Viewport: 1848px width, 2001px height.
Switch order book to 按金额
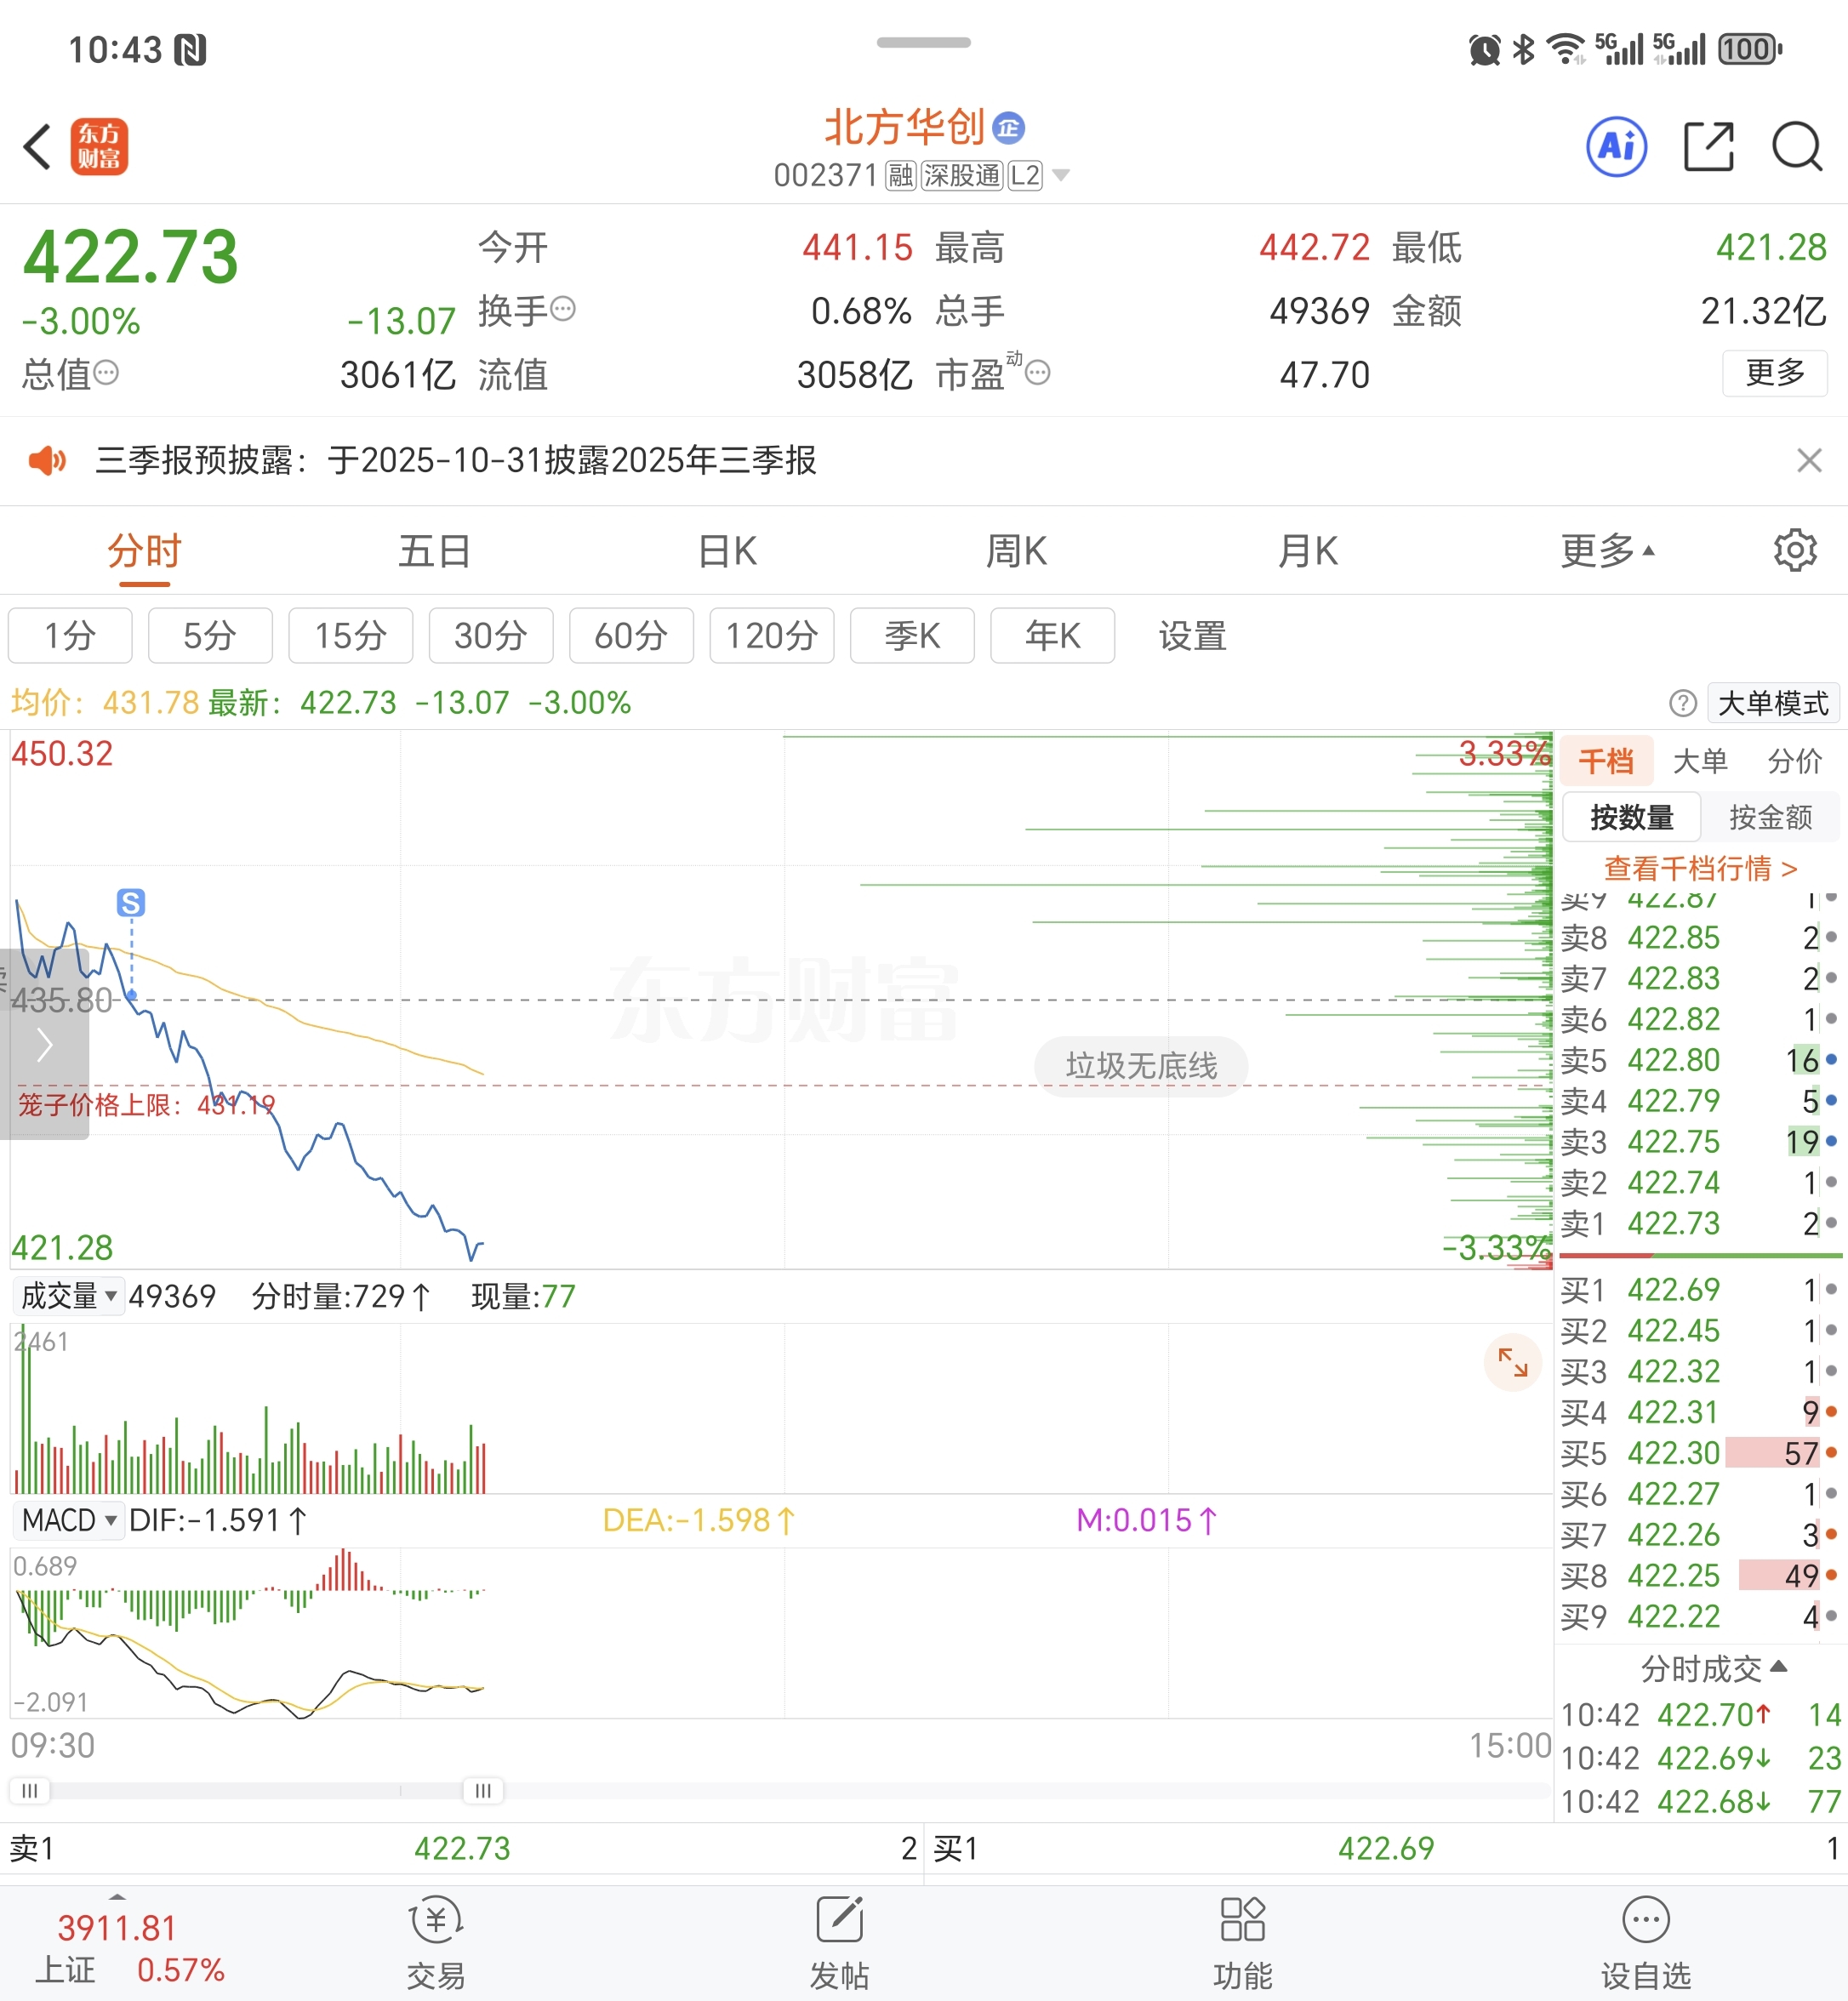coord(1770,817)
